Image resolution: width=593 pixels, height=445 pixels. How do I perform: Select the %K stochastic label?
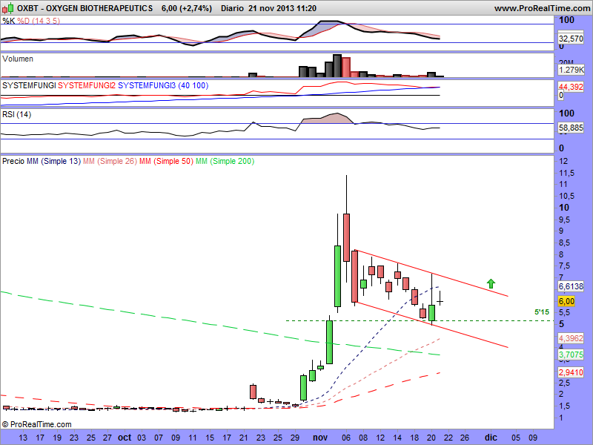click(9, 21)
